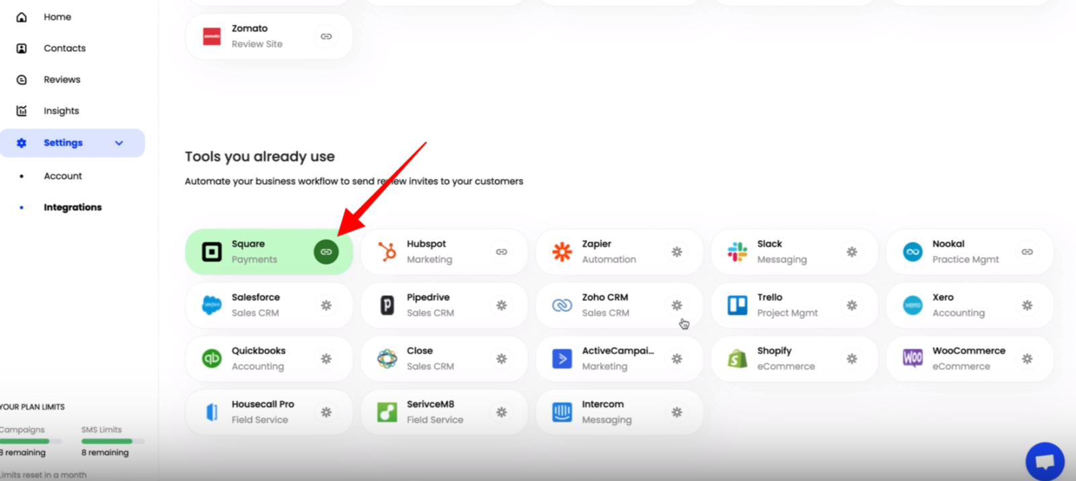The image size is (1076, 481).
Task: Click the Hubspot logo
Action: 387,252
